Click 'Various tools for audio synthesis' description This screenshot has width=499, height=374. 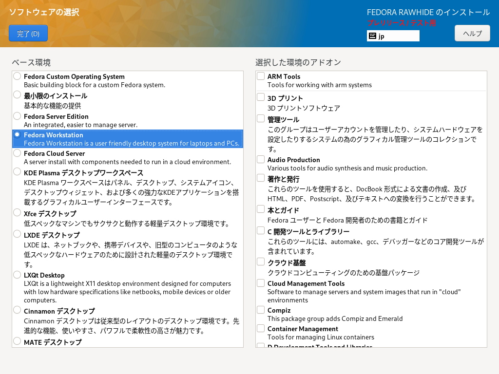(x=347, y=168)
